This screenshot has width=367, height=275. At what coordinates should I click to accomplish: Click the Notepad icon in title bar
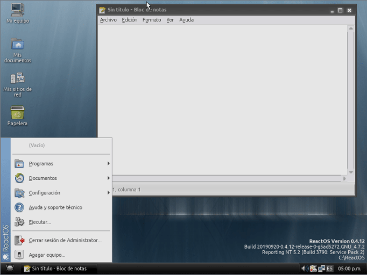(x=102, y=10)
